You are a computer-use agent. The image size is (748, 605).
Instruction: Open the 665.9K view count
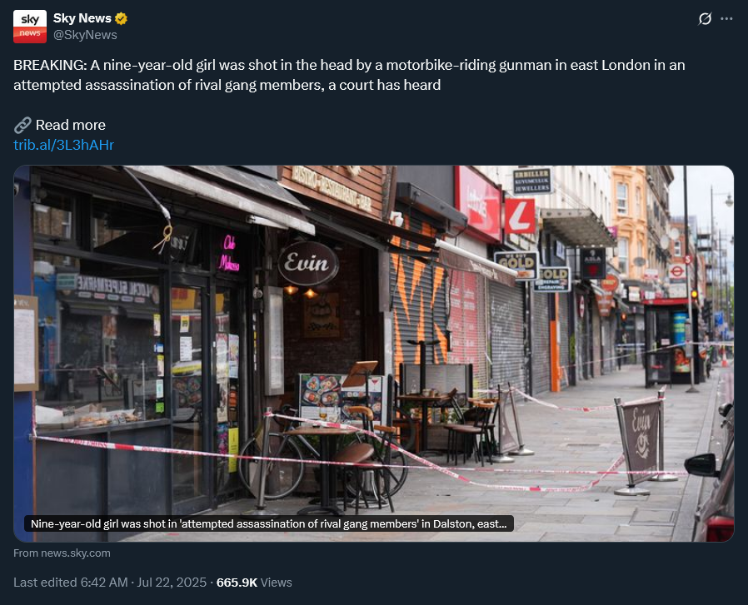point(237,583)
